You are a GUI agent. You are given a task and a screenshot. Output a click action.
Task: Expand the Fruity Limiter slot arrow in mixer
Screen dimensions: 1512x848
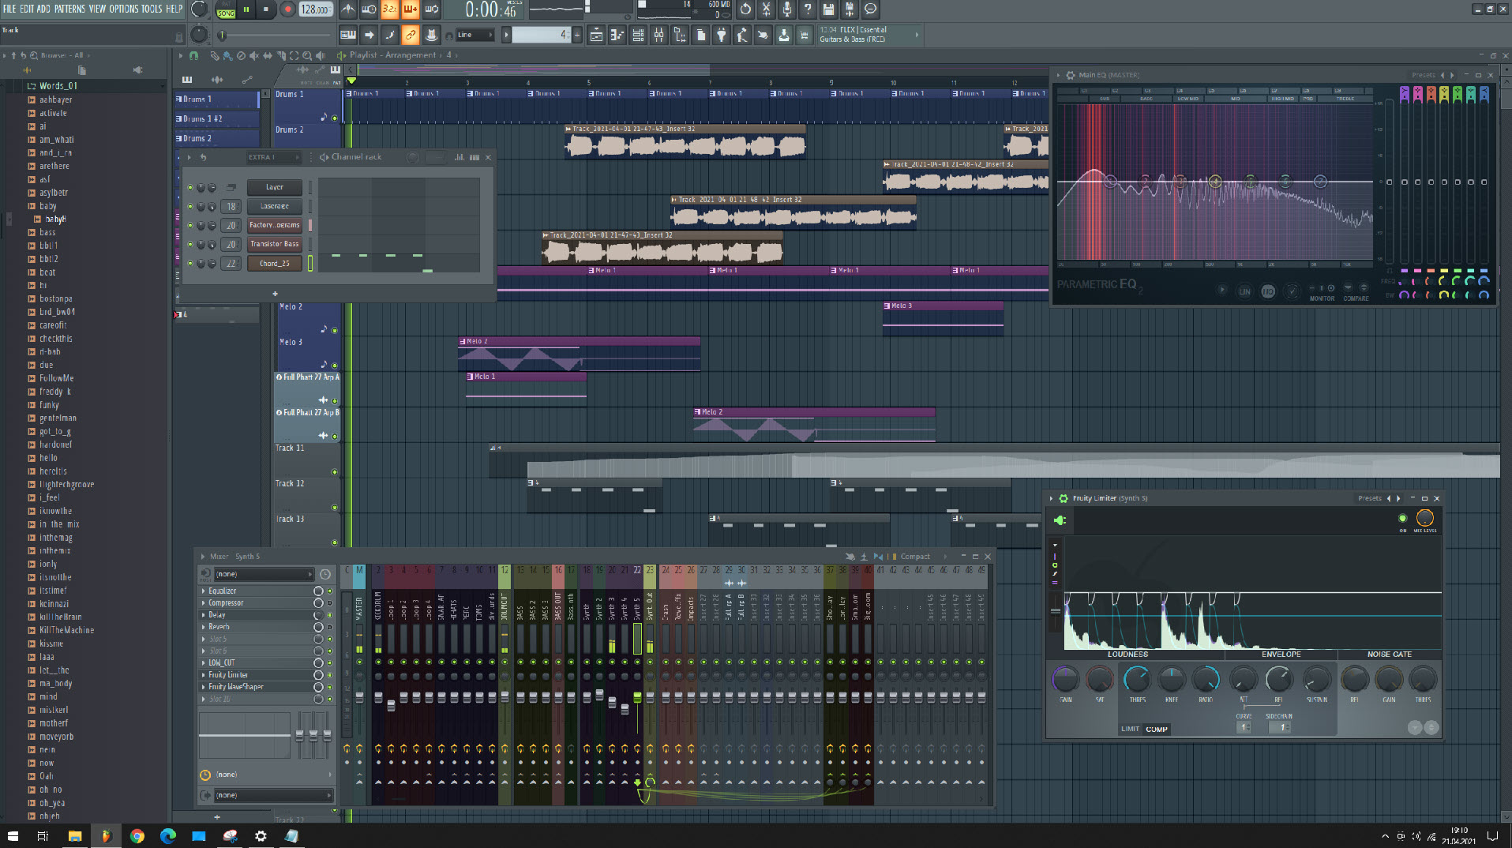pos(204,675)
